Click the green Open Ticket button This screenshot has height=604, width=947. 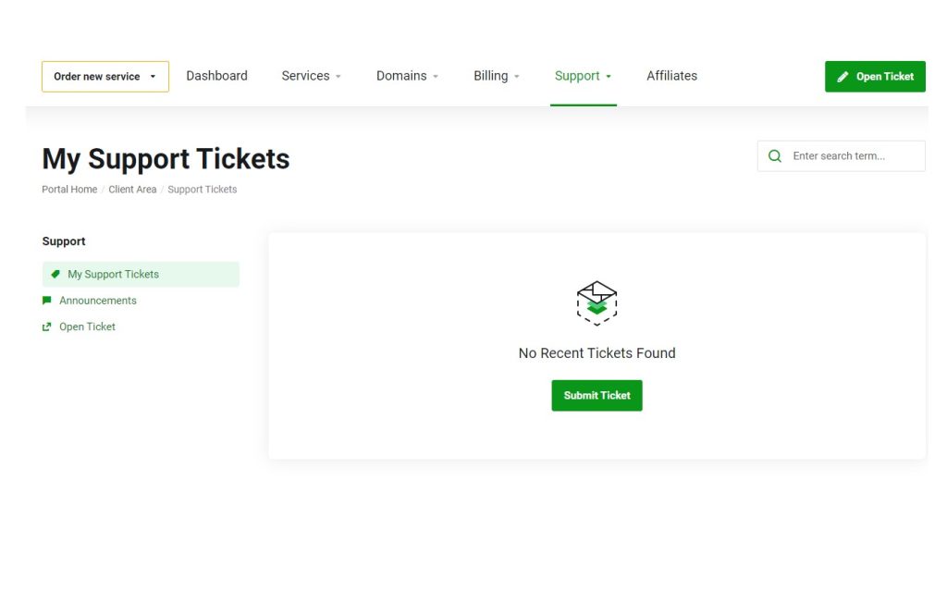click(x=875, y=76)
